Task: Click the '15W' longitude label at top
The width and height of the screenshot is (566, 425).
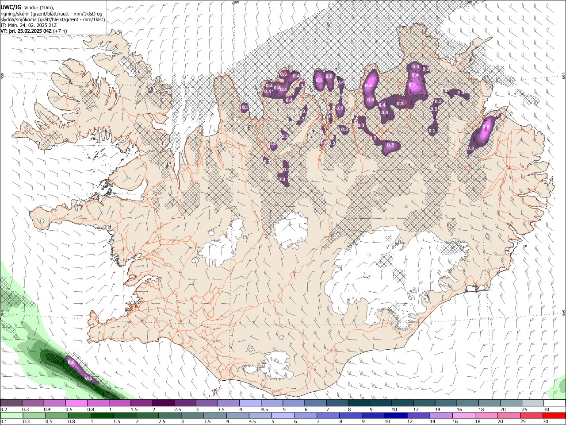Action: pos(469,2)
